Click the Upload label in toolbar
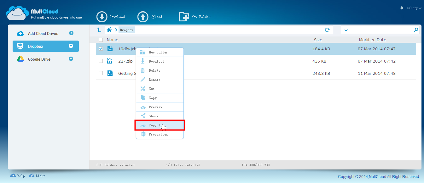This screenshot has height=183, width=424. (x=156, y=17)
